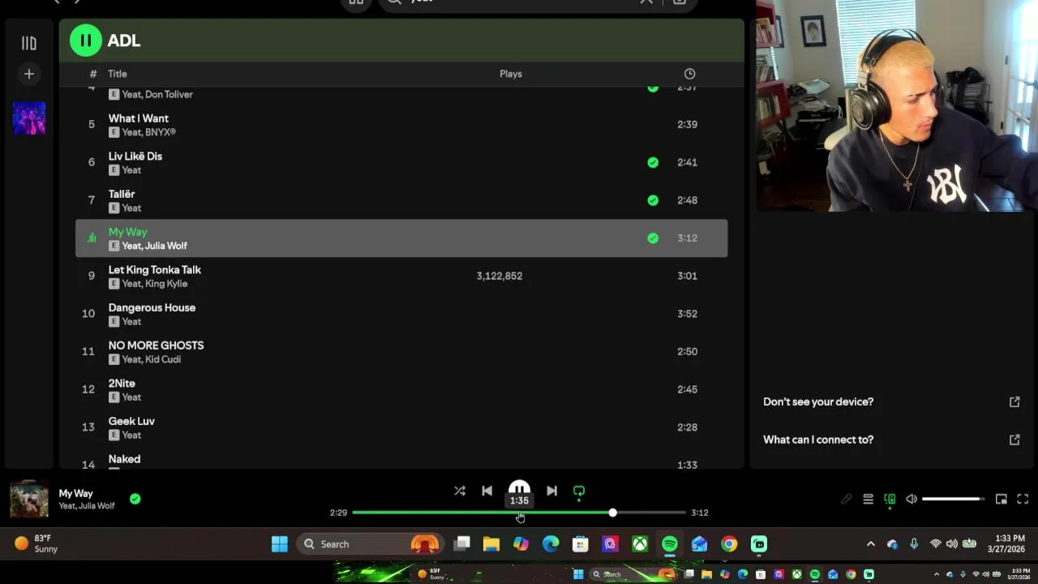Select the Liv Likë Dis track
Image resolution: width=1038 pixels, height=584 pixels.
pyautogui.click(x=135, y=157)
